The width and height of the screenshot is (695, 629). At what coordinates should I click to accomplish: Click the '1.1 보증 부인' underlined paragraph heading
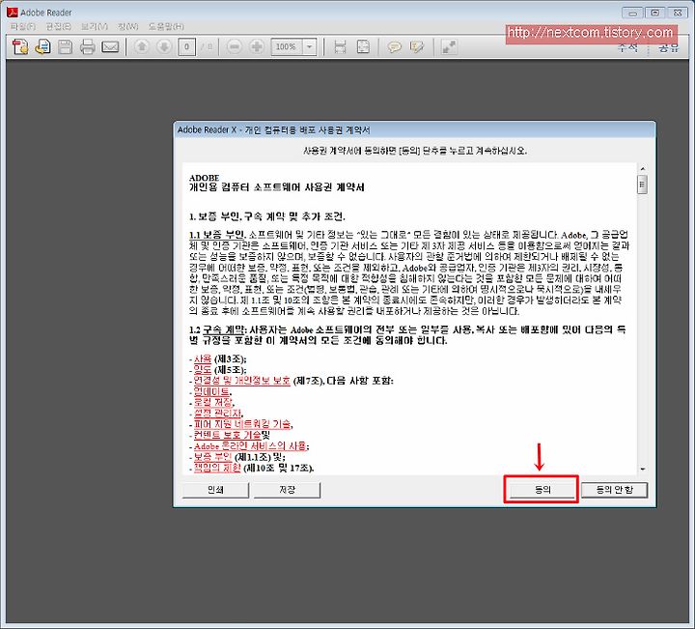coord(217,235)
